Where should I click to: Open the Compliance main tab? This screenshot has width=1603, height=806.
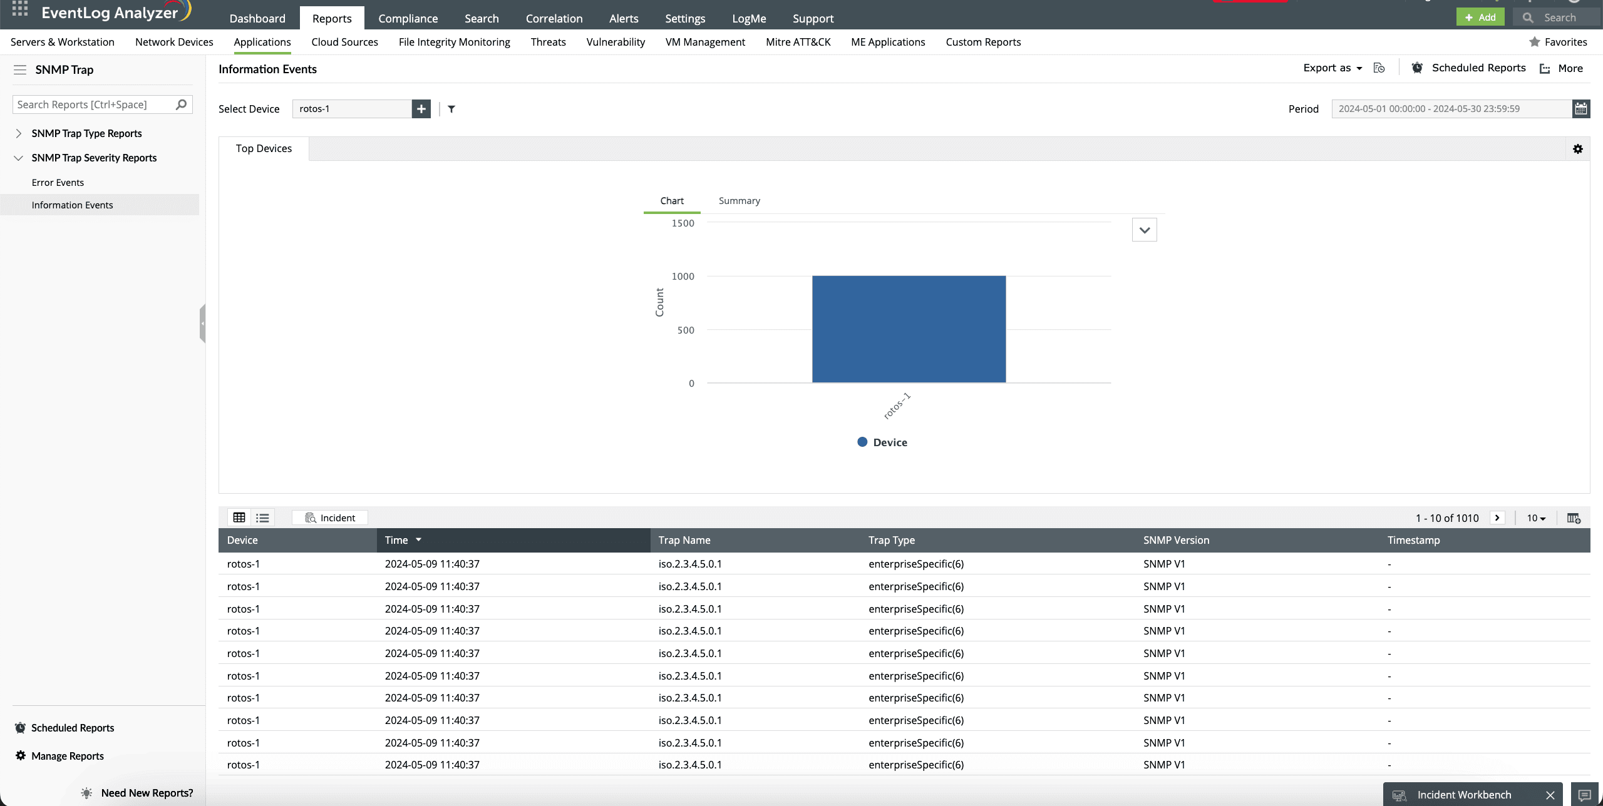408,18
